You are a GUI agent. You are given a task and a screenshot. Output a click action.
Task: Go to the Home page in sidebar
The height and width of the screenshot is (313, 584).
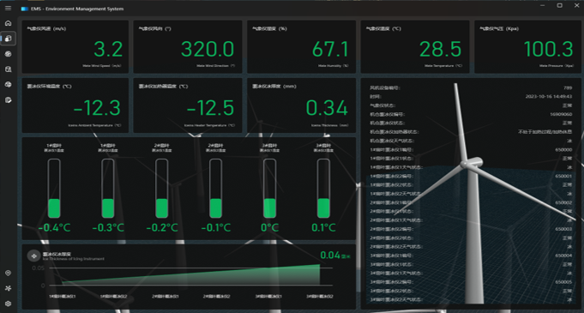coord(8,23)
